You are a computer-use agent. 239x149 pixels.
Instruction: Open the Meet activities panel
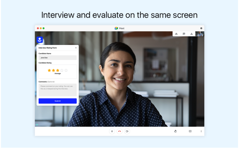pyautogui.click(x=191, y=34)
